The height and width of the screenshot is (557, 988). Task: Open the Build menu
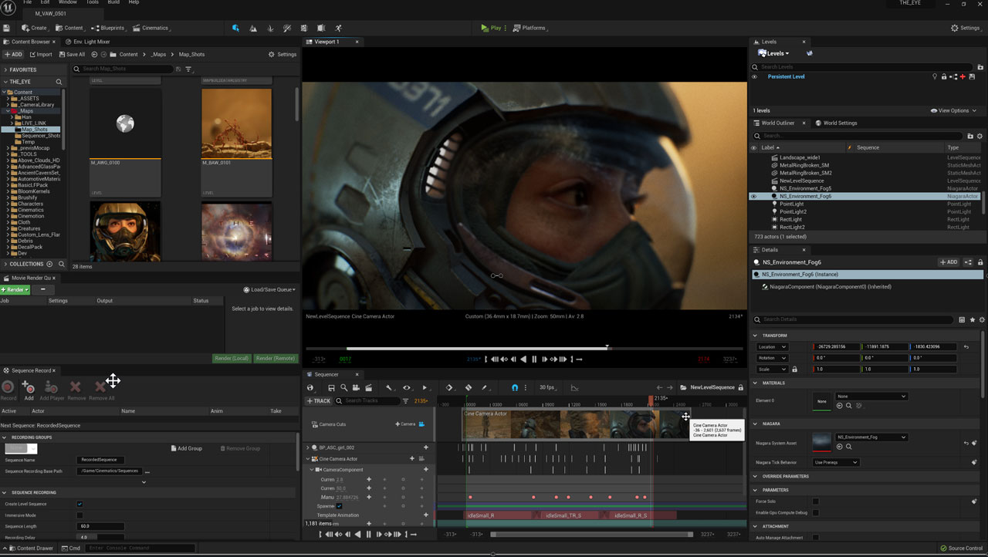[113, 2]
